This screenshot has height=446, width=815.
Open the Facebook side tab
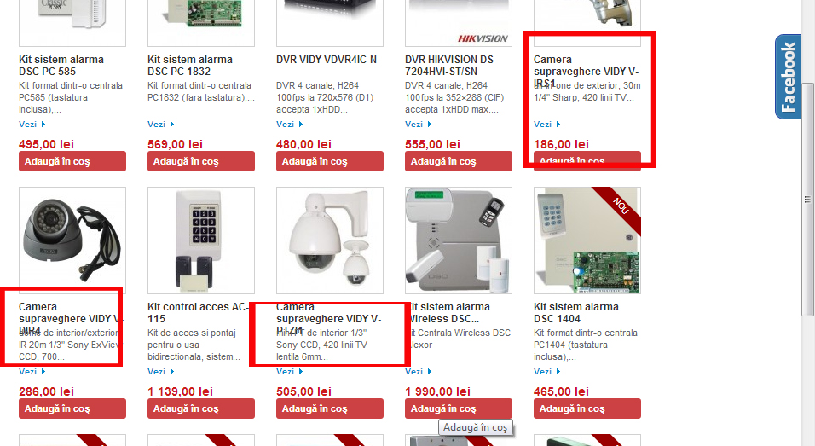point(788,77)
